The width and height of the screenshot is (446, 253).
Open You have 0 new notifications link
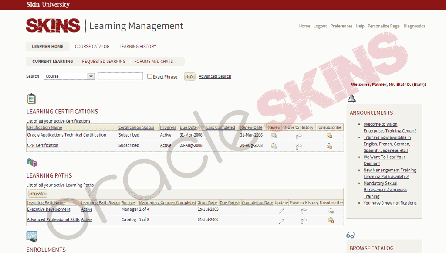click(390, 203)
